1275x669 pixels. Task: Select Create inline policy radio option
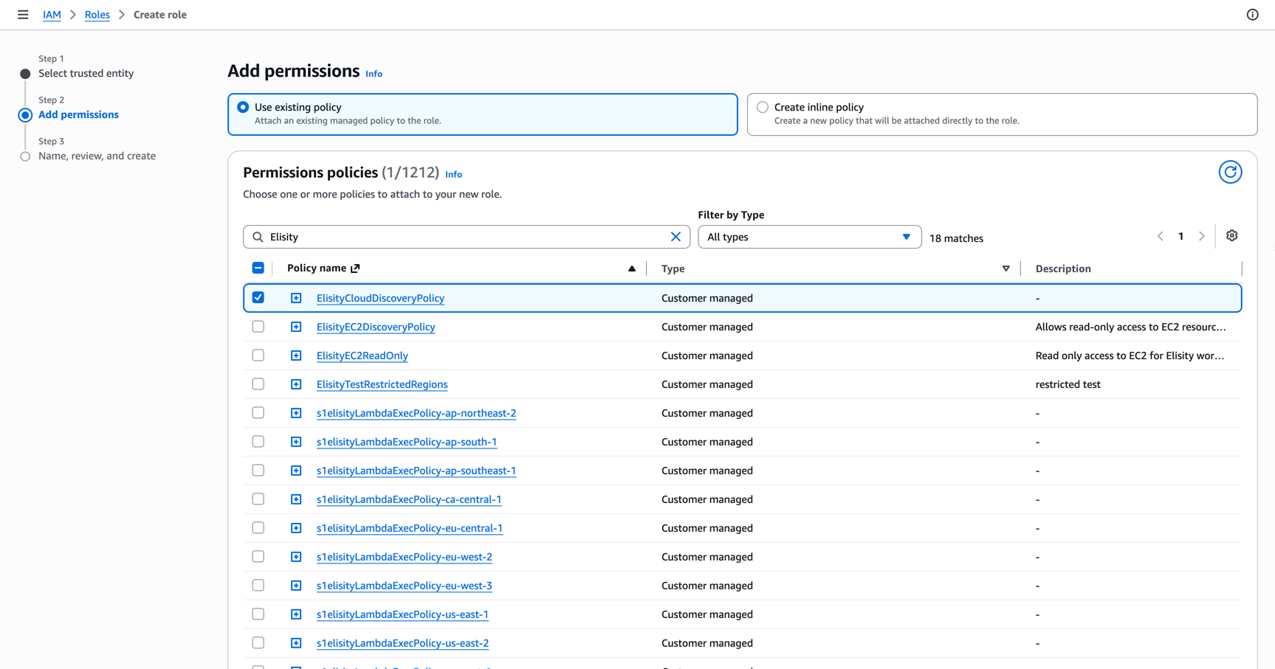tap(763, 107)
